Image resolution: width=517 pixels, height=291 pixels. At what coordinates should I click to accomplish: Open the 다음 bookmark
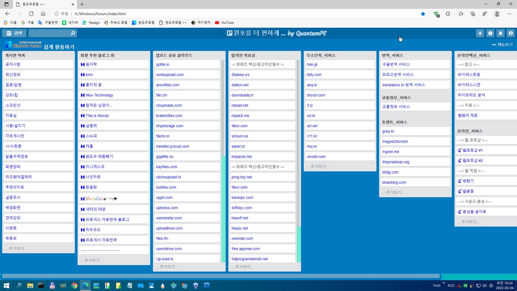coord(10,23)
